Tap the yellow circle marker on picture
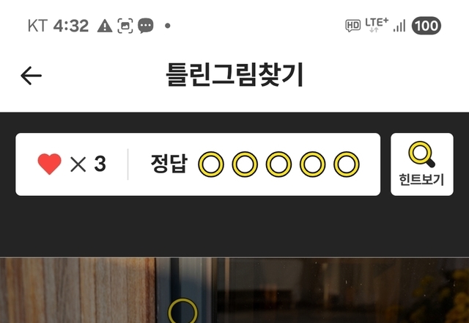Image resolution: width=469 pixels, height=323 pixels. point(182,311)
